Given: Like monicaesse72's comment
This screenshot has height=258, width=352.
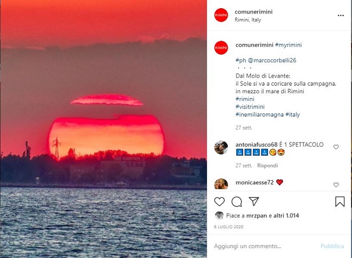Looking at the screenshot, I should coord(336,185).
